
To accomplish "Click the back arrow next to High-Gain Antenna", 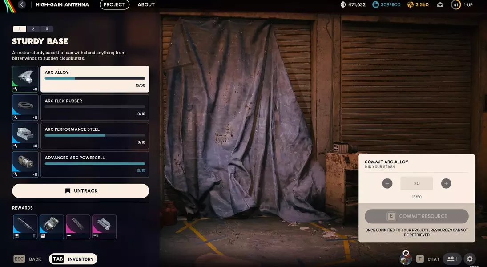I will (22, 5).
